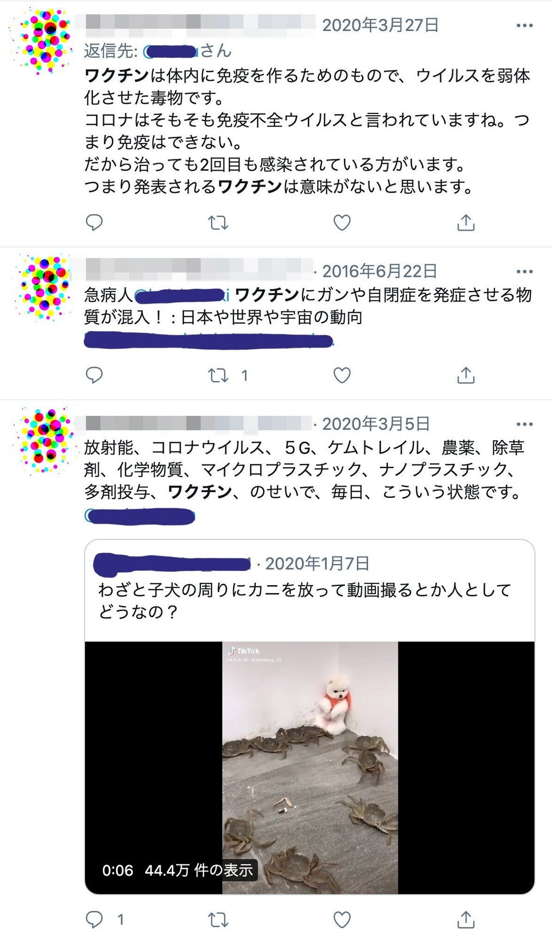Open the 2020年3月5日 date timestamp
Viewport: 552px width, 940px height.
pyautogui.click(x=376, y=424)
